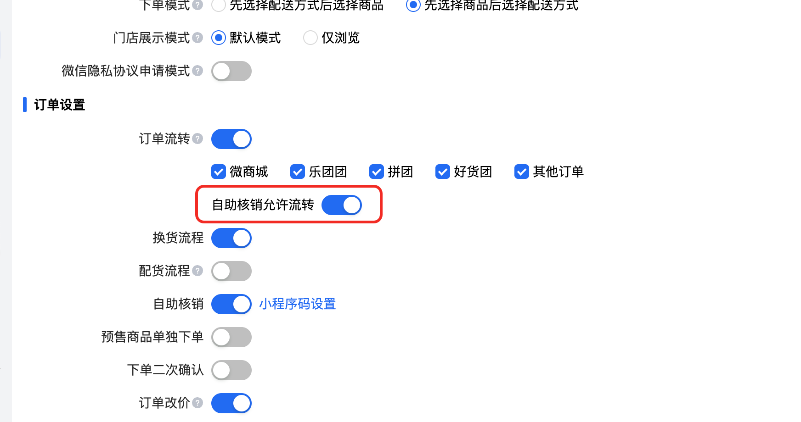Uncheck the 其他订单 checkbox

point(522,172)
